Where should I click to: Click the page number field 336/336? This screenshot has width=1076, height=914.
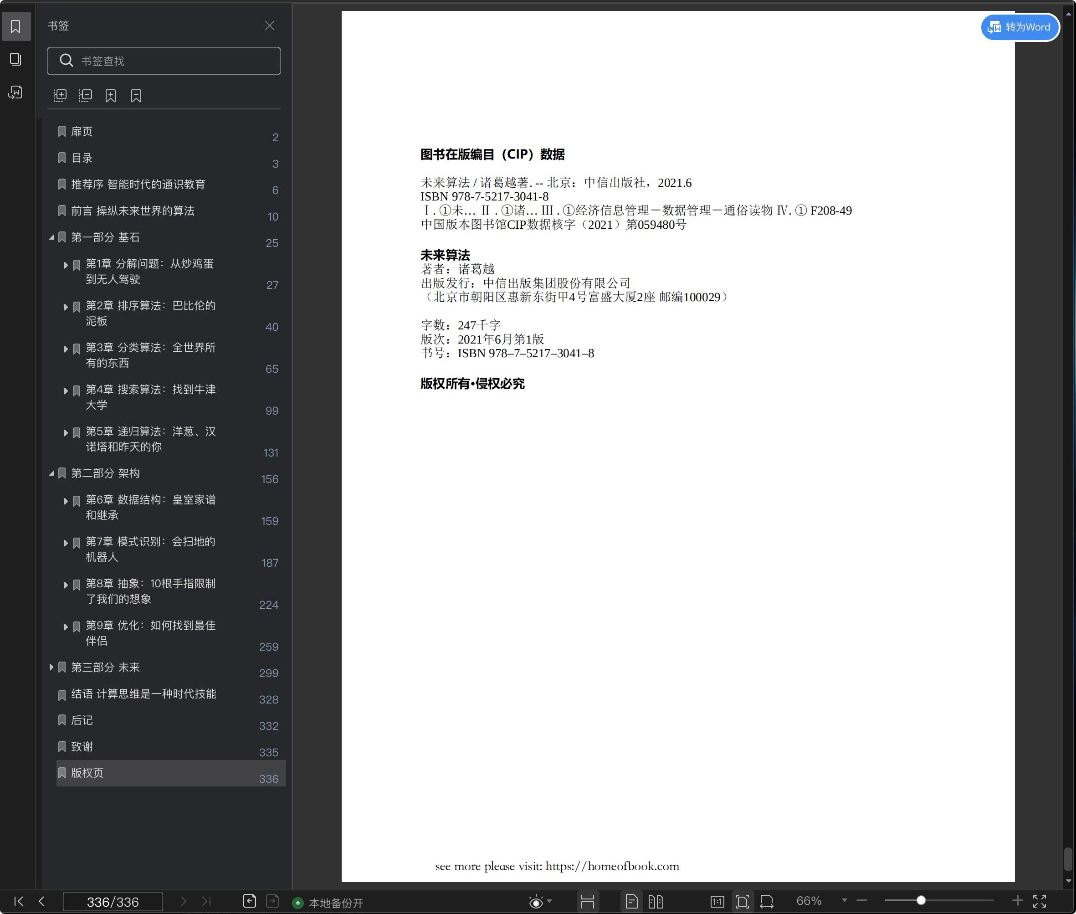pyautogui.click(x=113, y=902)
